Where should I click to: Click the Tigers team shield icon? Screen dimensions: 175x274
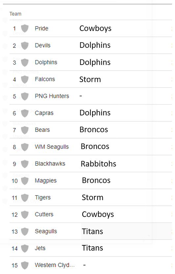25,198
